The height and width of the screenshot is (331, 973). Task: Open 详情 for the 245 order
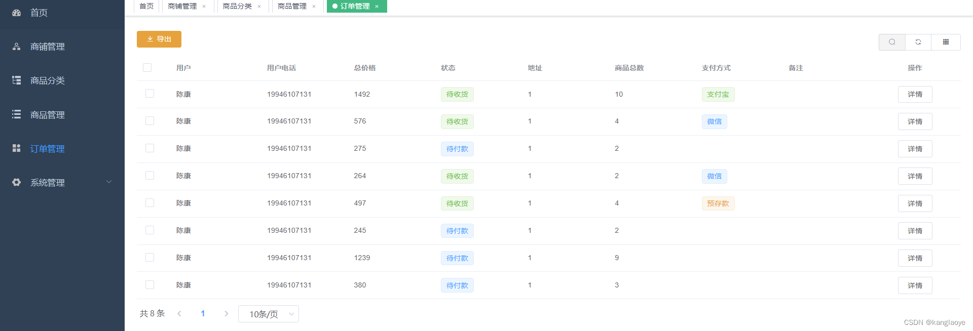coord(915,231)
